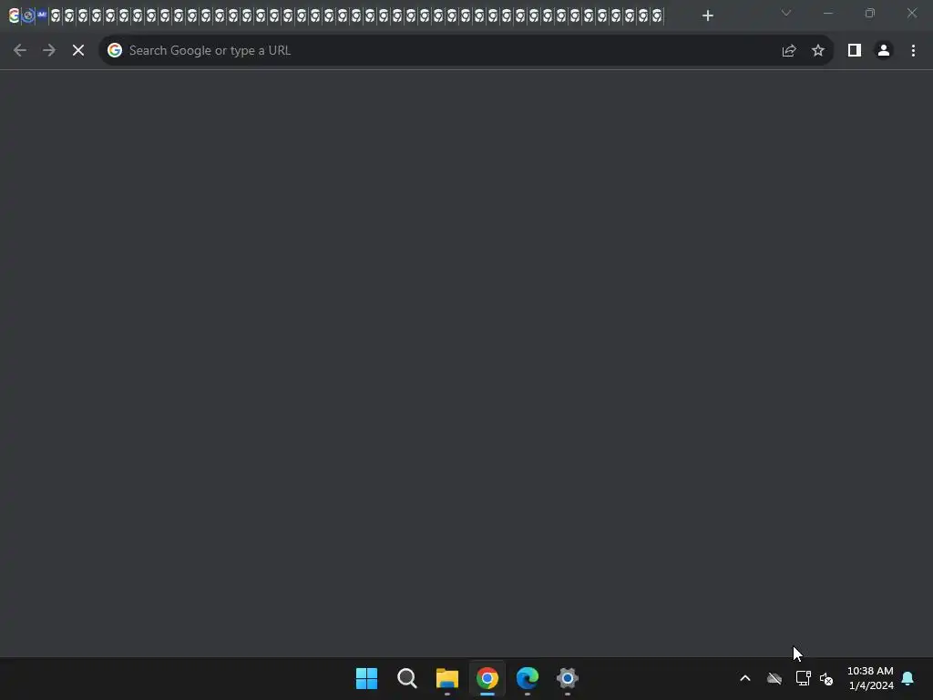The image size is (933, 700).
Task: Open the Chrome profile avatar menu
Action: point(884,51)
